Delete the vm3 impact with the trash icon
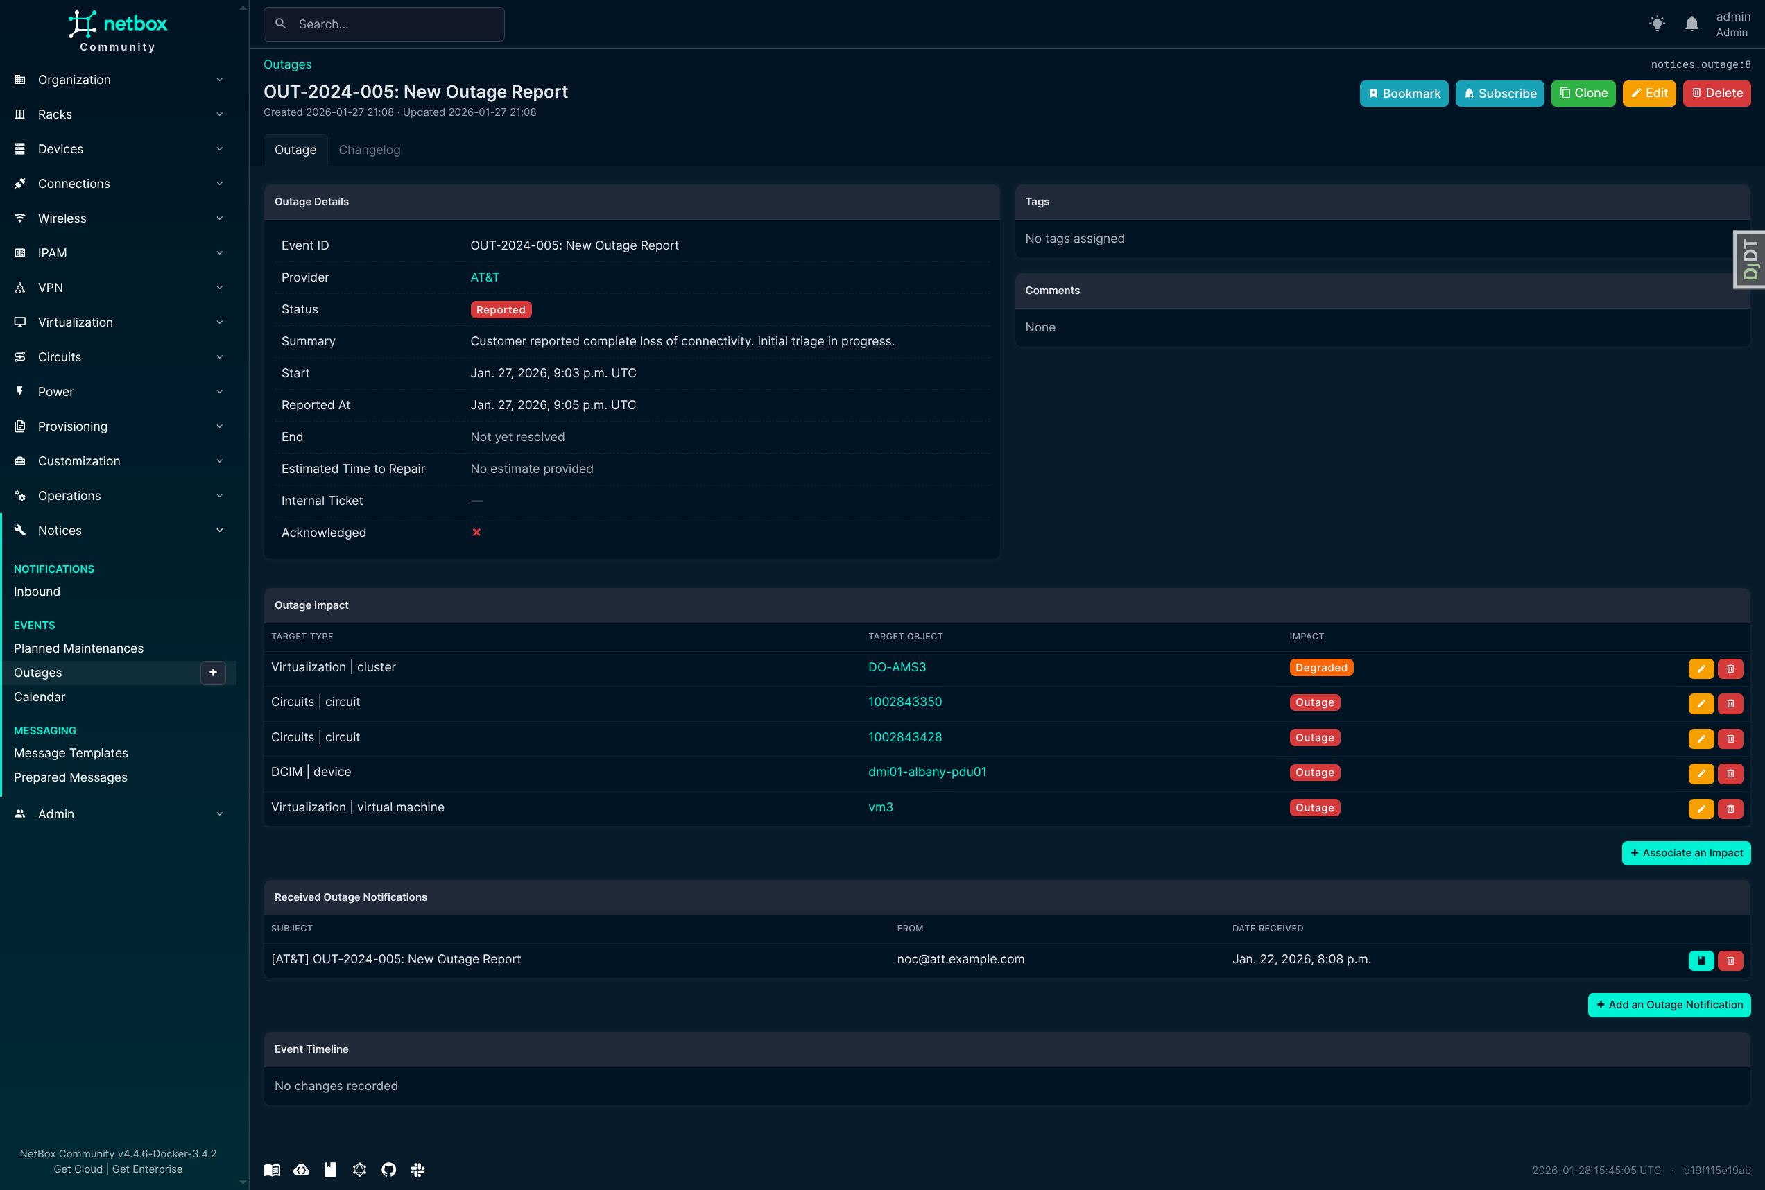 (1730, 809)
